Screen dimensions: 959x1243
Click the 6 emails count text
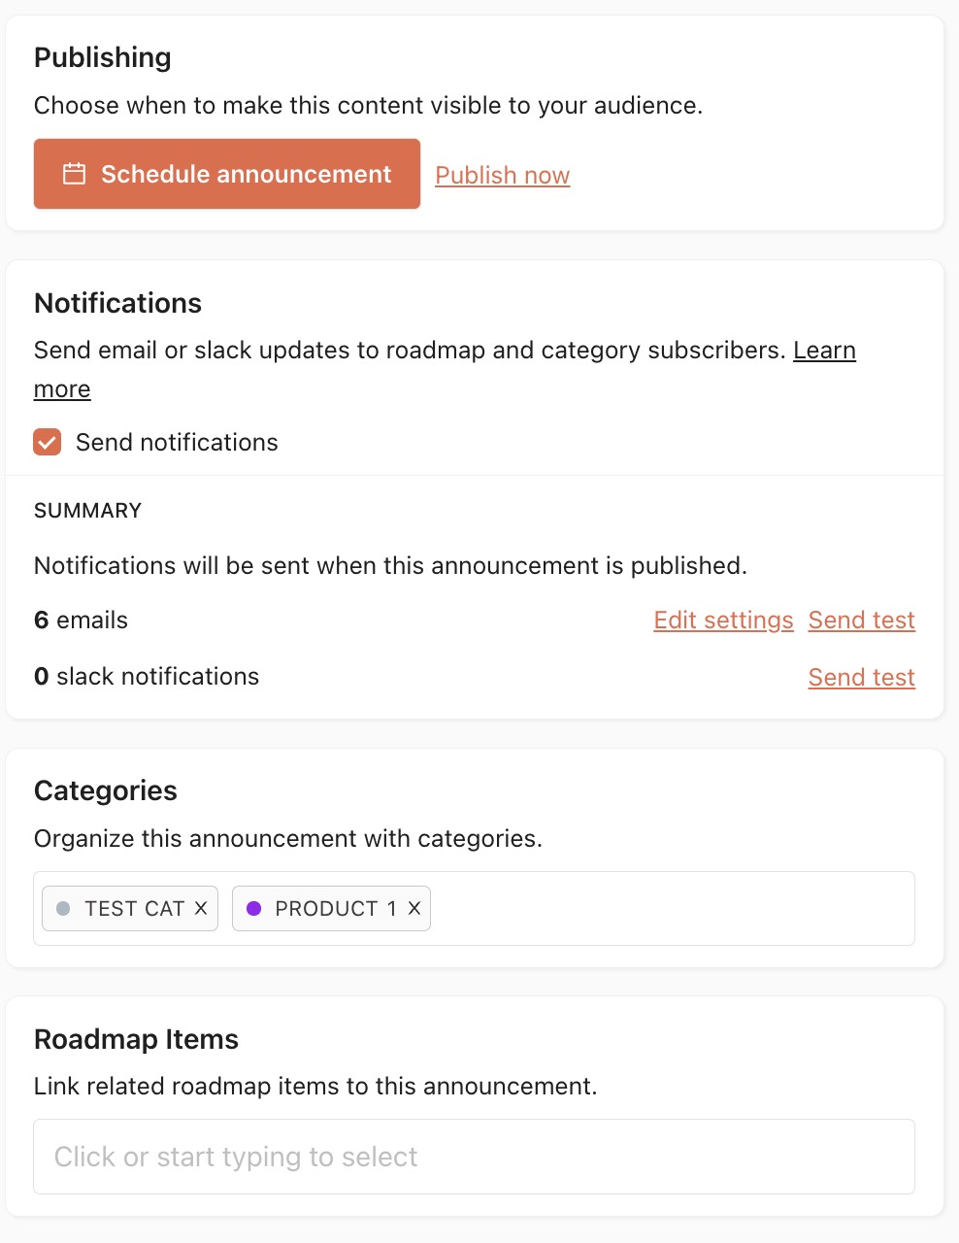[81, 620]
